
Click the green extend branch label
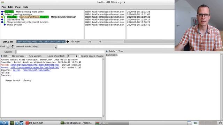point(9,11)
